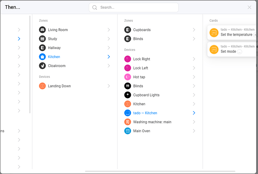Click the blue tado — Kitchen icon
The height and width of the screenshot is (174, 258).
coord(128,113)
